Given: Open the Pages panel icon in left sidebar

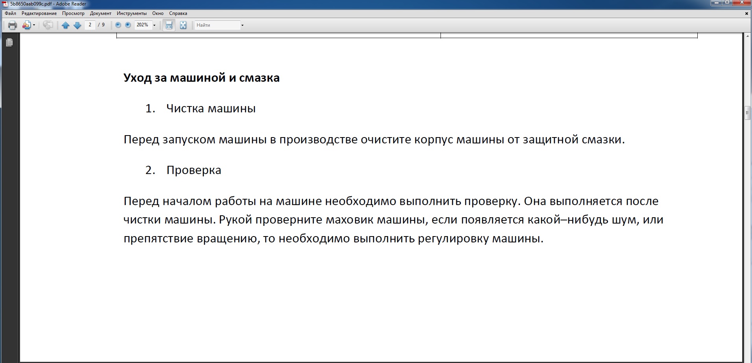Looking at the screenshot, I should tap(9, 42).
